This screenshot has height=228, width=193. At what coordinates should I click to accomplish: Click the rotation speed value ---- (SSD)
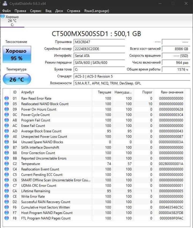176,56
